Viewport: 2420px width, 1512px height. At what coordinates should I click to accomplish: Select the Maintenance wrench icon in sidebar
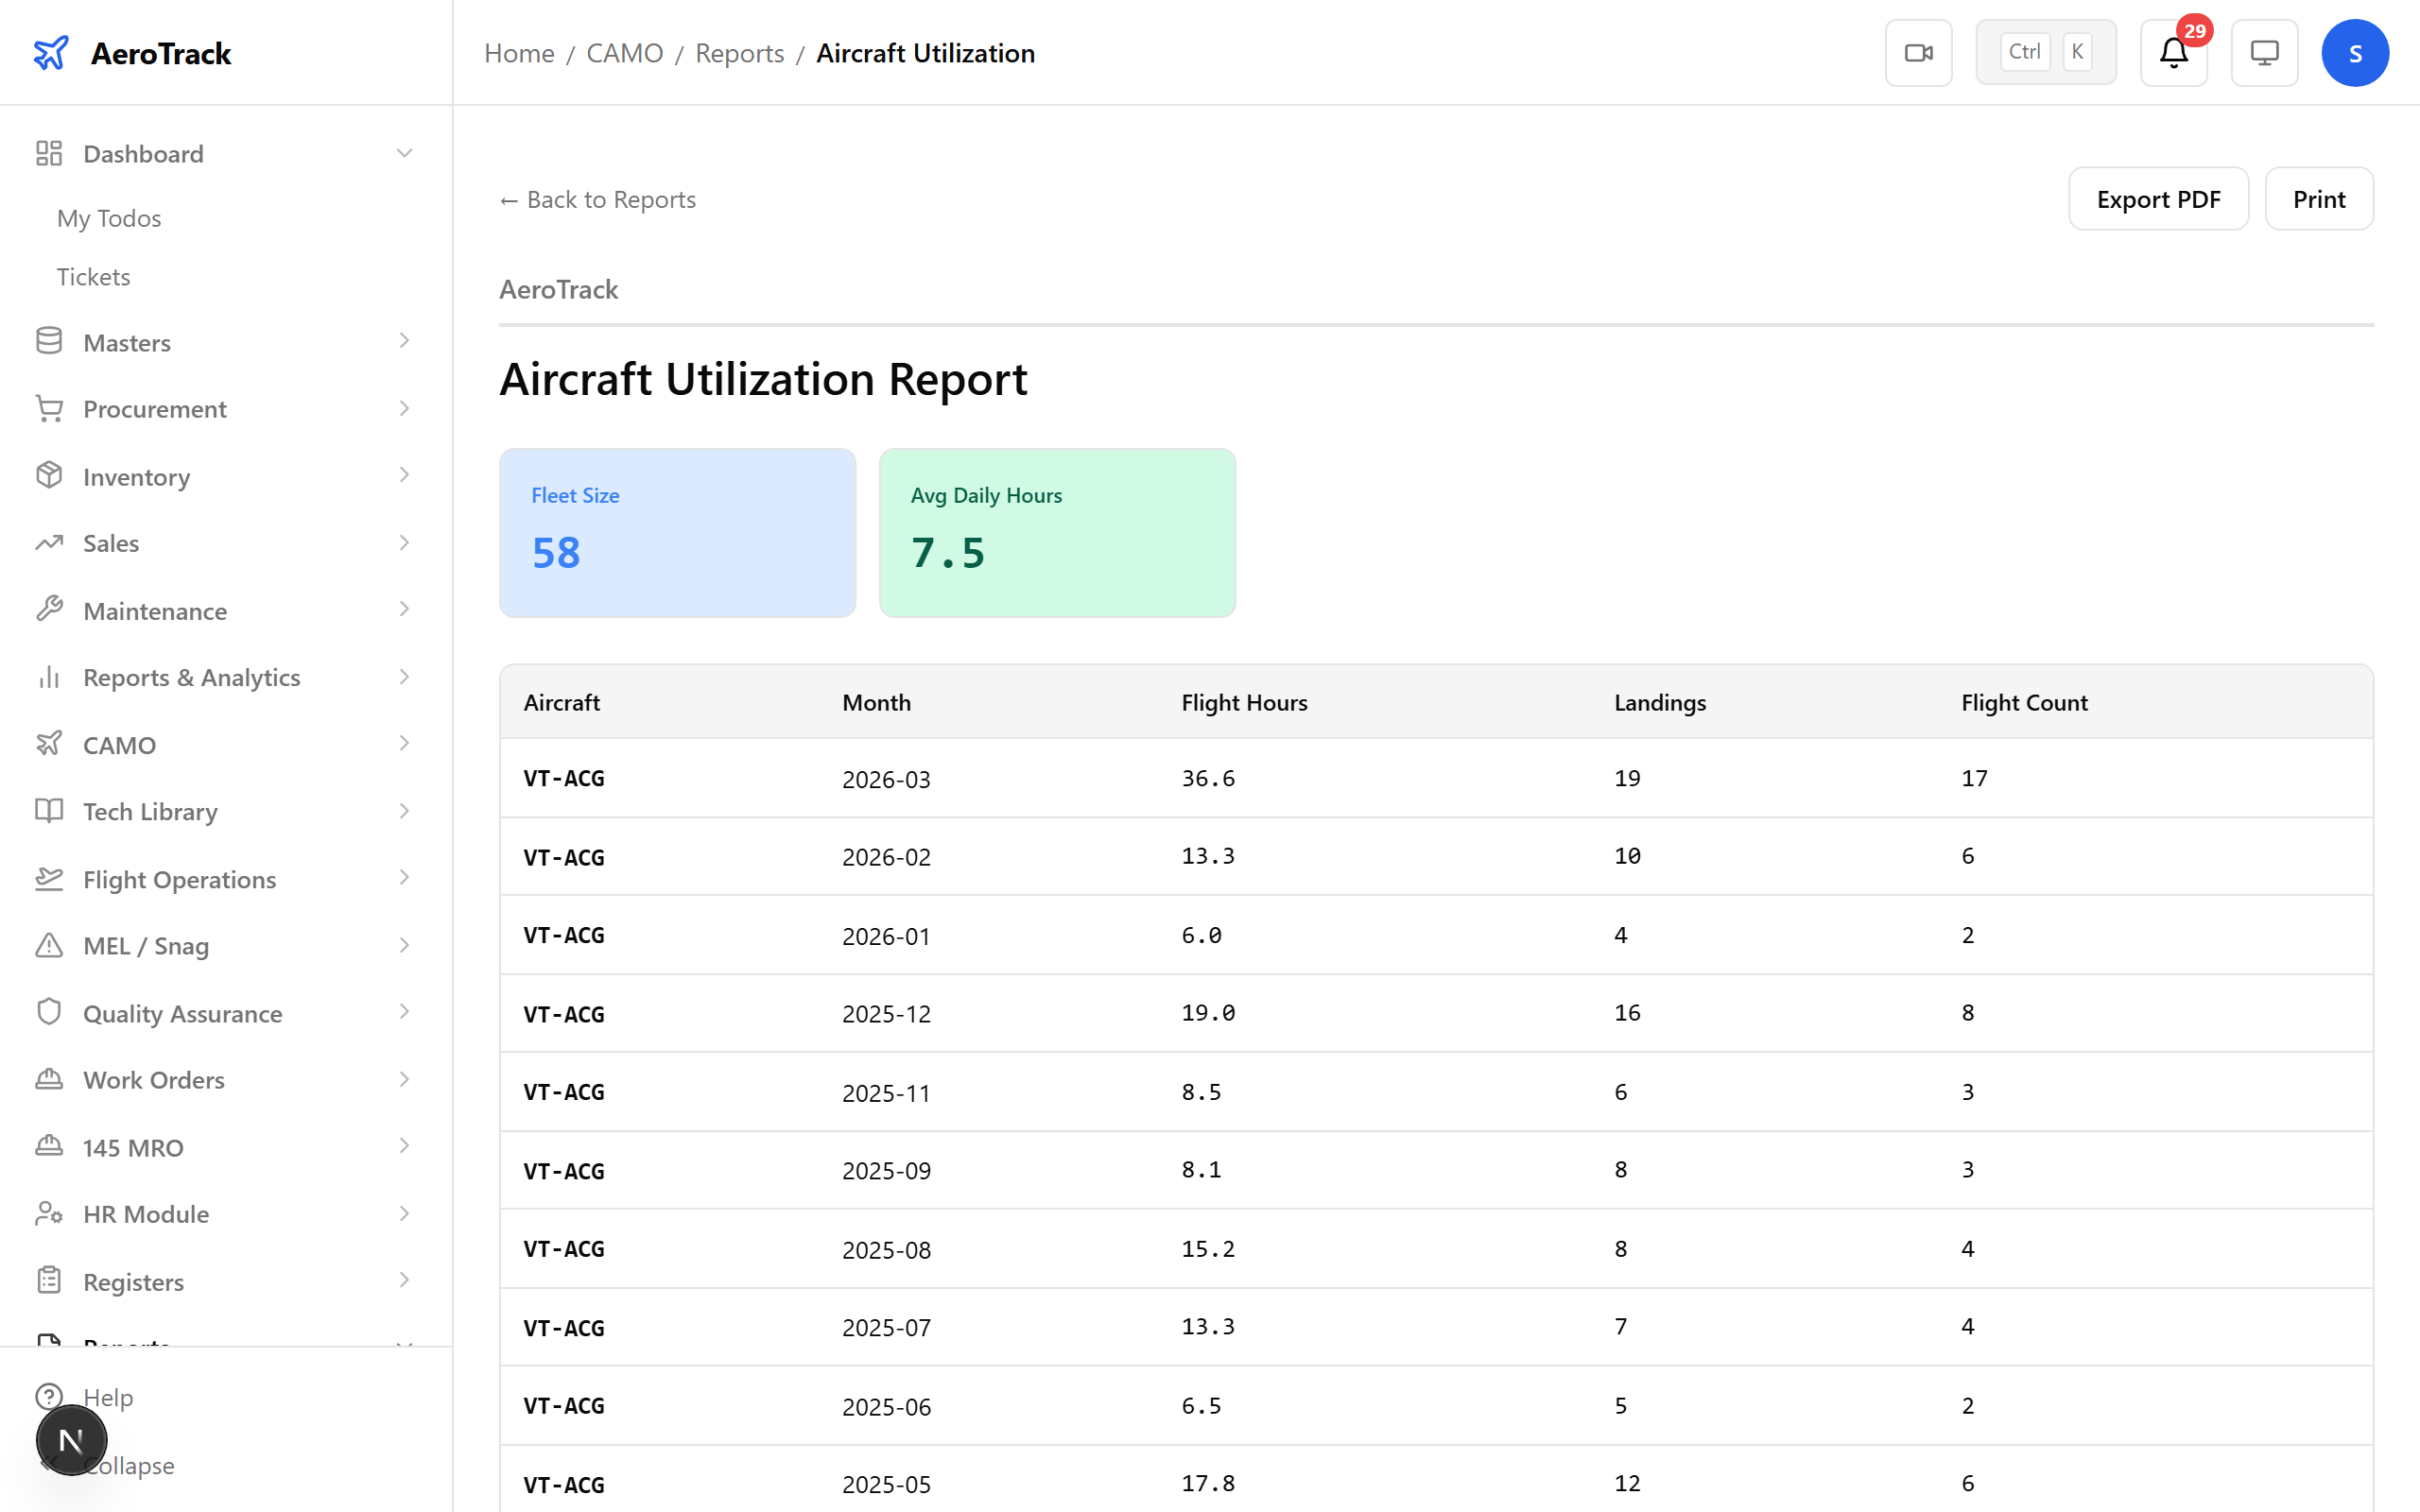[50, 609]
